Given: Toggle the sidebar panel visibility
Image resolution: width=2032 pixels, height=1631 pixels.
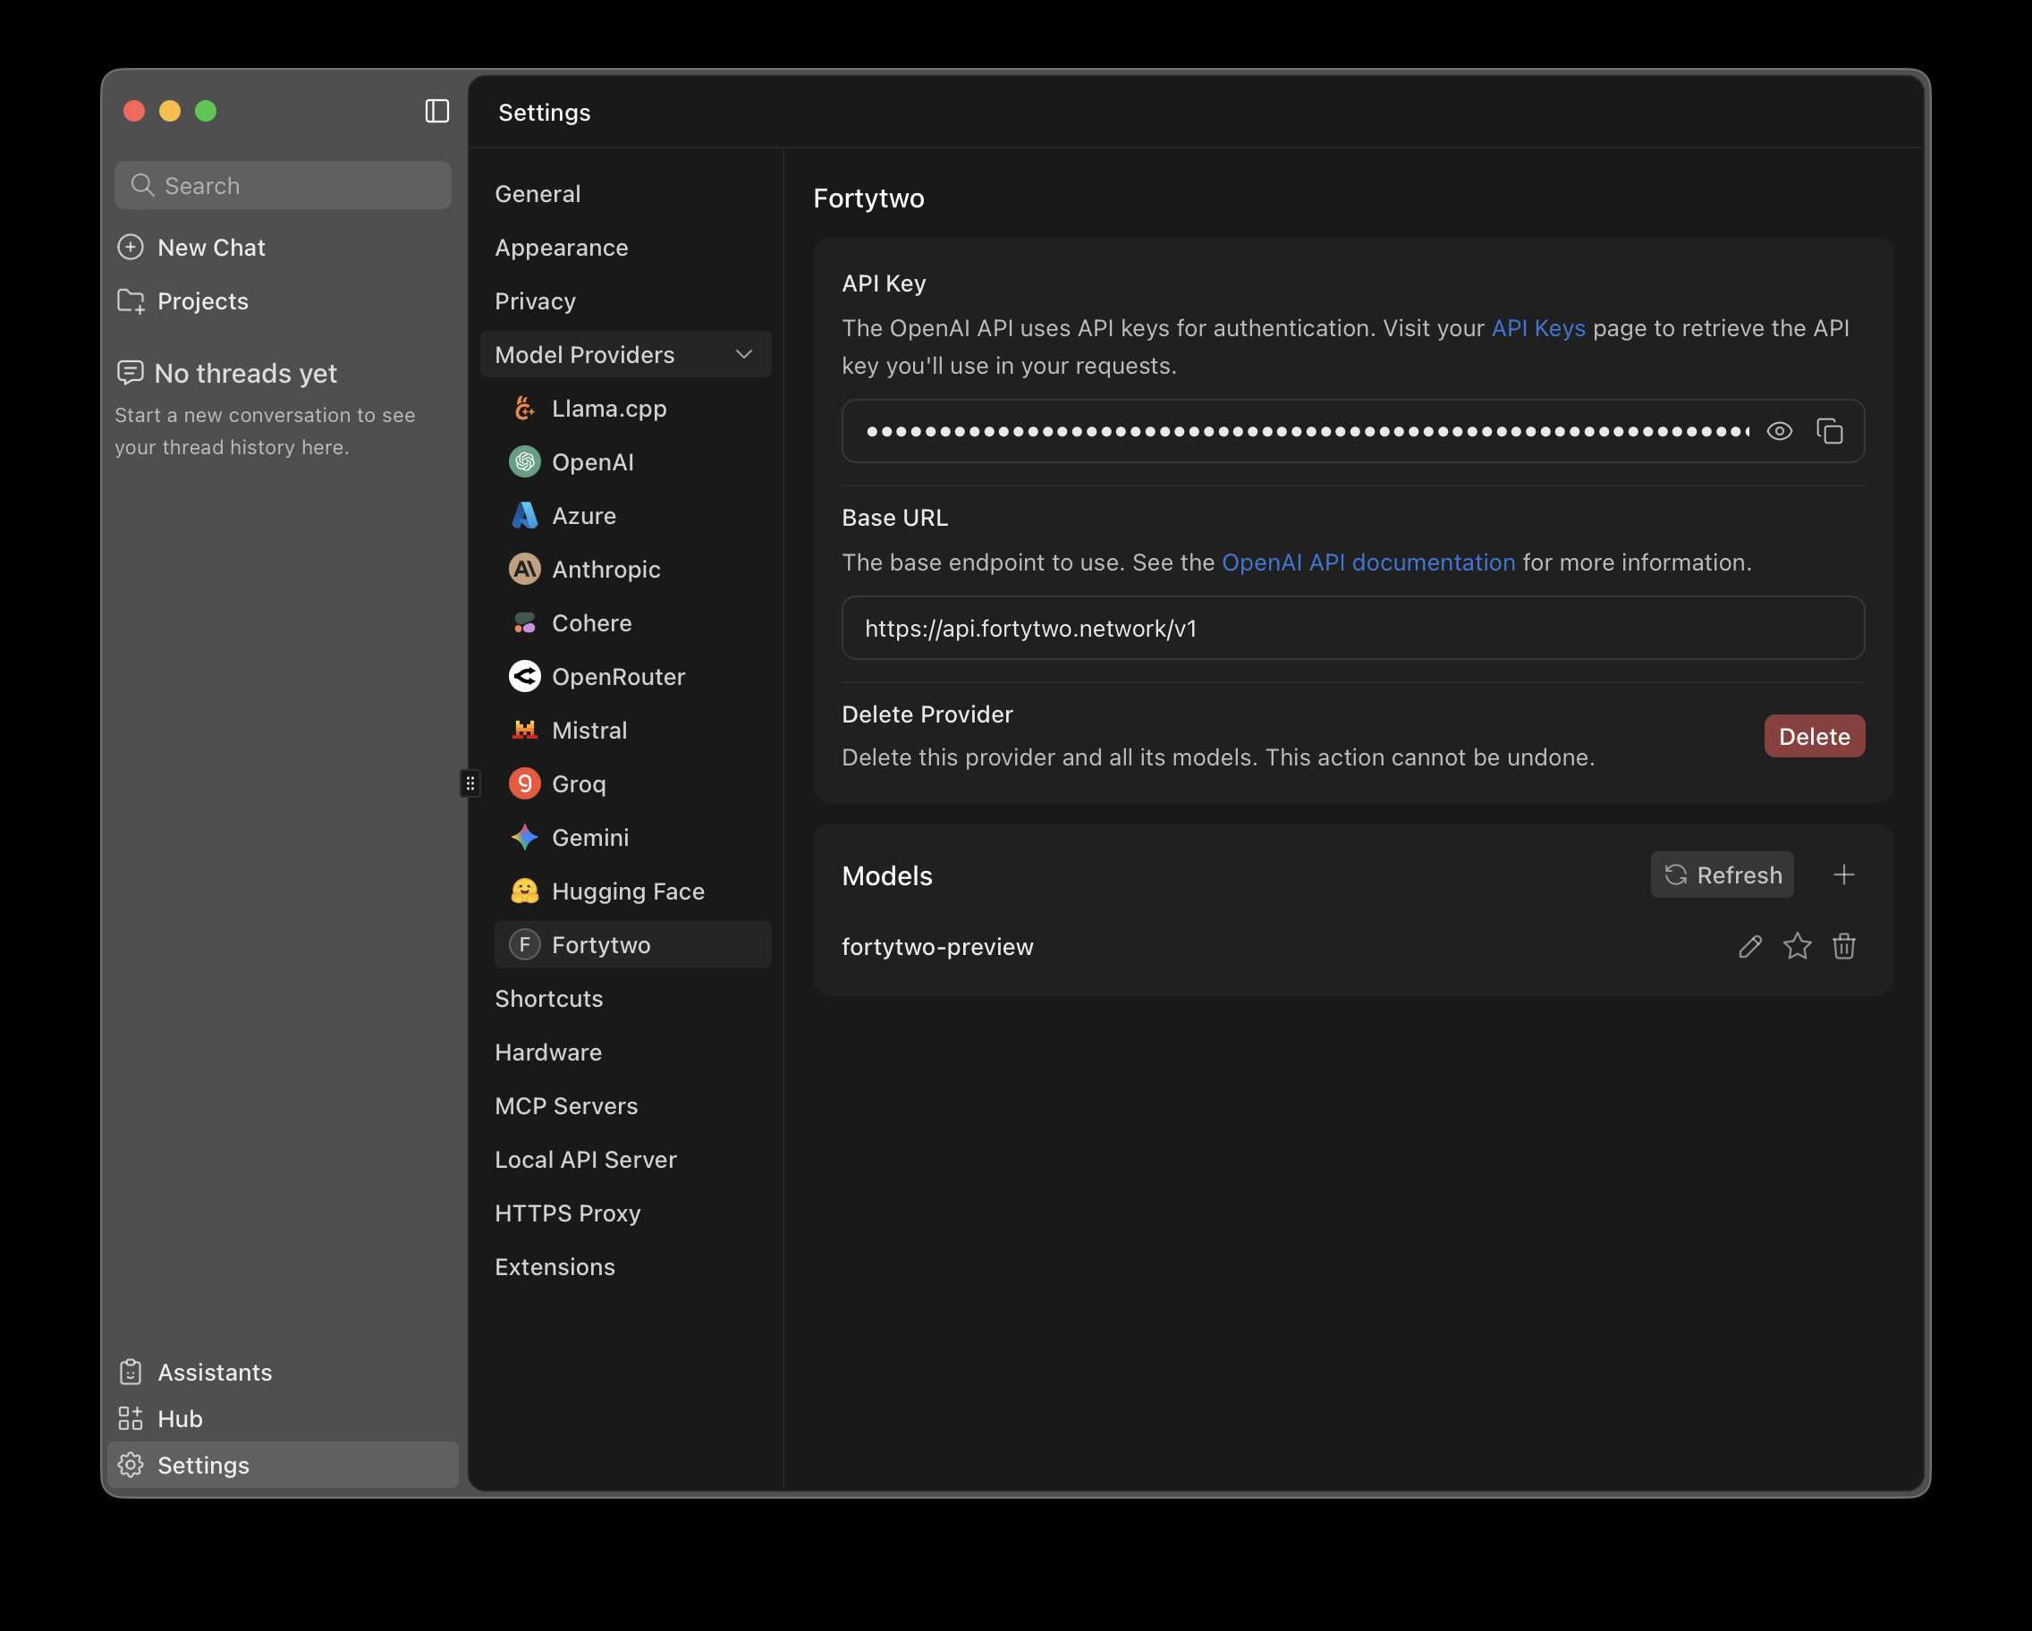Looking at the screenshot, I should click(x=436, y=111).
